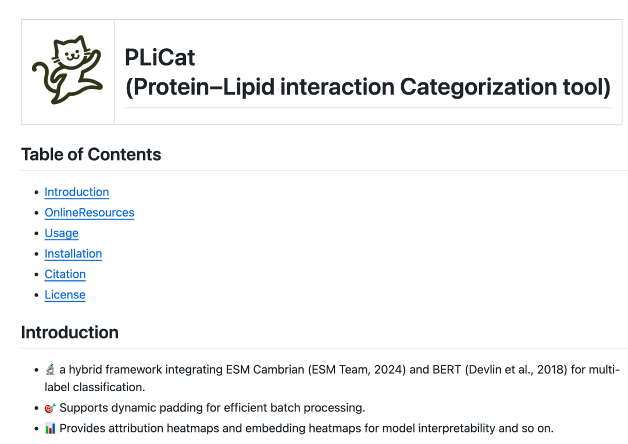This screenshot has width=628, height=444.
Task: Open the Installation link
Action: click(x=73, y=254)
